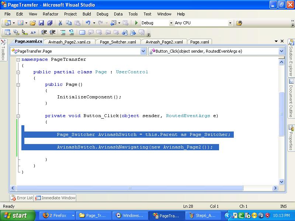Save the current file with floppy icon
The height and width of the screenshot is (221, 295).
pos(41,23)
